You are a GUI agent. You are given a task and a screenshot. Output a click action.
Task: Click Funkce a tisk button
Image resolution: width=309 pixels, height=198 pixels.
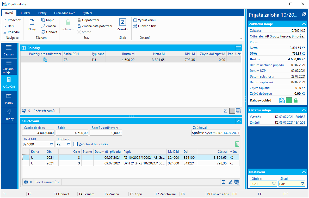coord(145,26)
